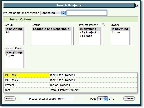Screen dimensions: 144x108
Task: Click the 'Search Options' header label
Action: 20,19
